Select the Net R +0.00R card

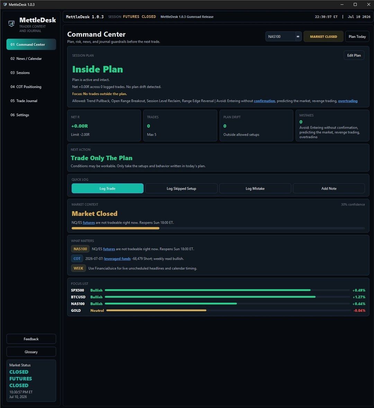104,125
